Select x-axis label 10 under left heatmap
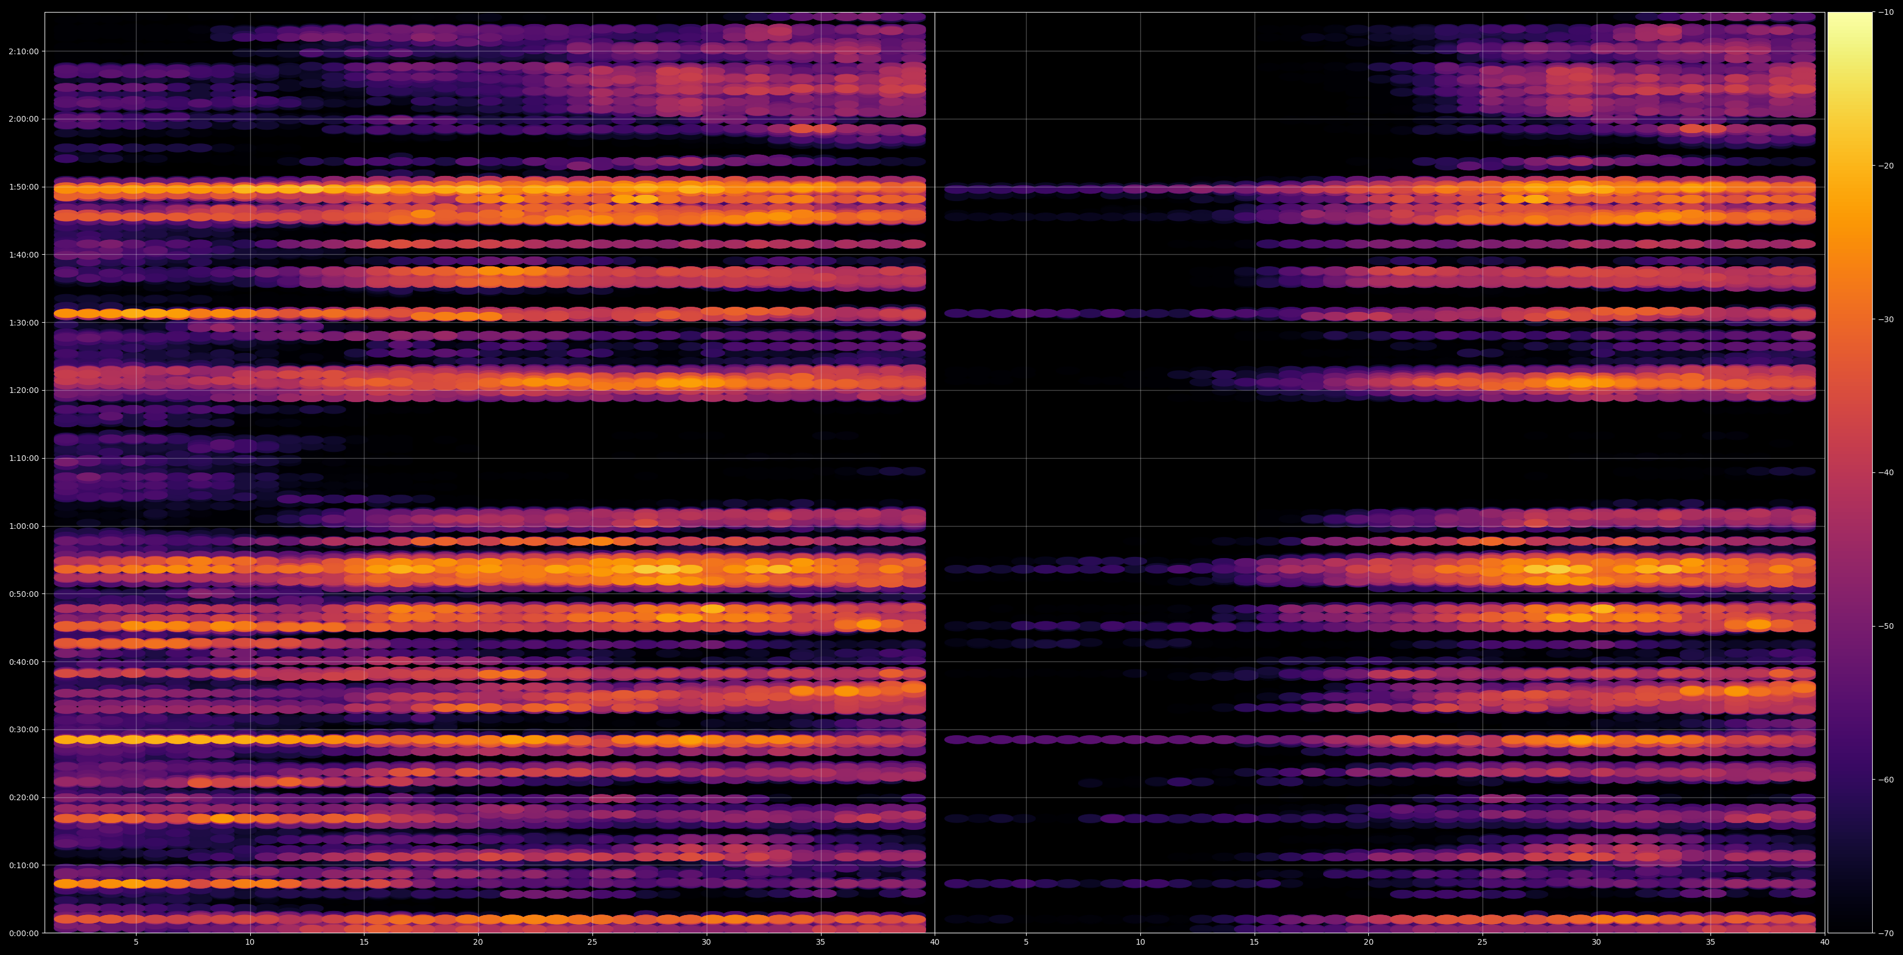Image resolution: width=1903 pixels, height=955 pixels. click(250, 942)
